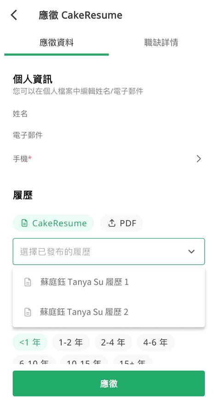Collapse the resume dropdown arrow
Screen dimensions: 218x415
point(191,251)
